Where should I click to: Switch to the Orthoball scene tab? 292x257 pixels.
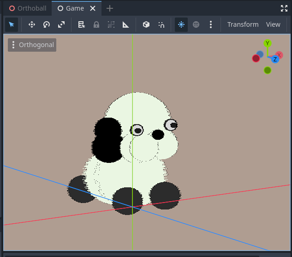pyautogui.click(x=28, y=8)
